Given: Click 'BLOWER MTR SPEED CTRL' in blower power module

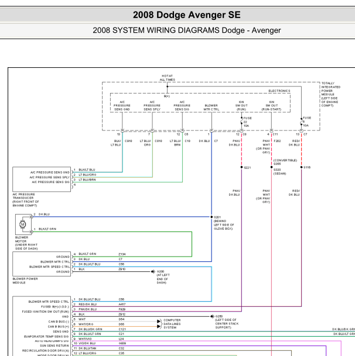Looking at the screenshot, I should pos(49,267).
